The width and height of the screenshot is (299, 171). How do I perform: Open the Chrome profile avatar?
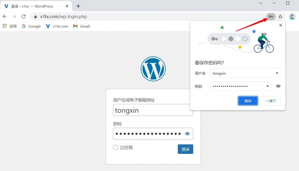[x=292, y=17]
